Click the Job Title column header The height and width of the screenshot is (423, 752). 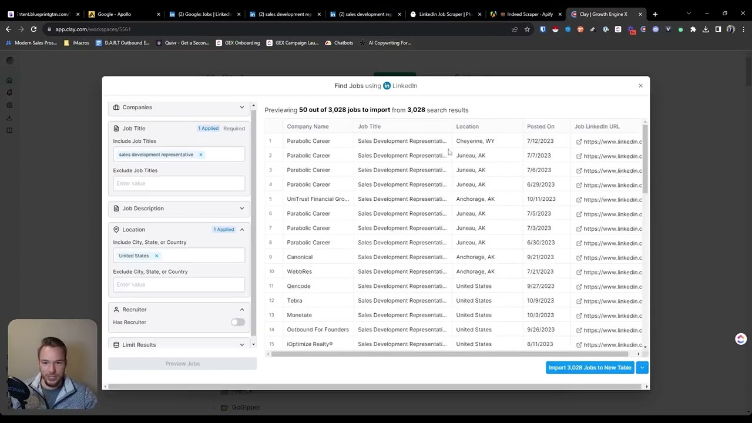369,126
